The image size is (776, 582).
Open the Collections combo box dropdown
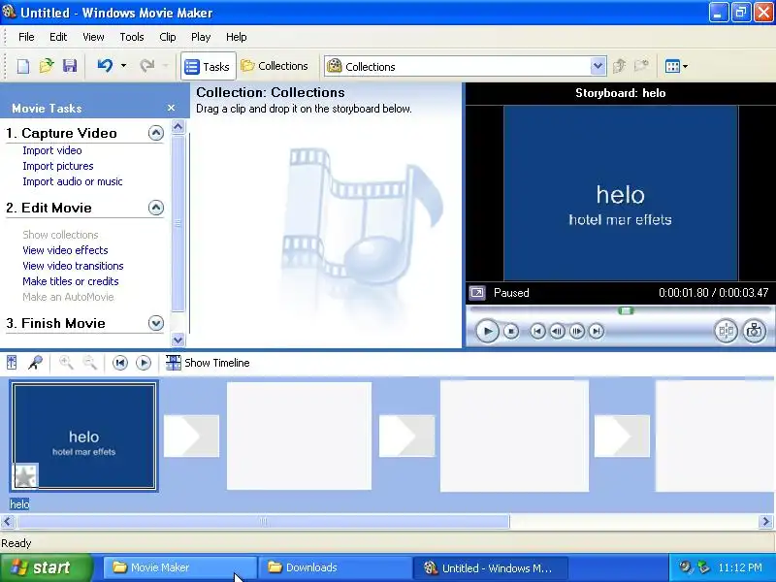pos(598,66)
